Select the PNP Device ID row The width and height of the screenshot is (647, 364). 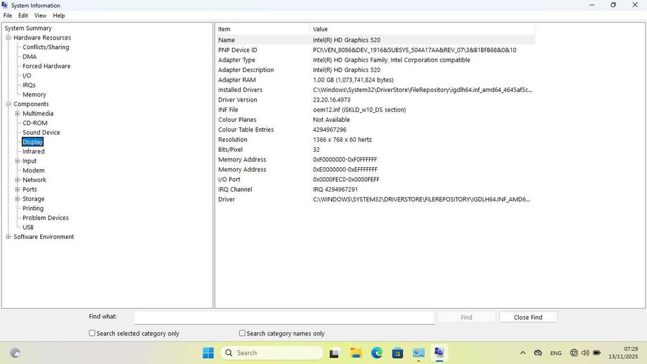coord(375,50)
